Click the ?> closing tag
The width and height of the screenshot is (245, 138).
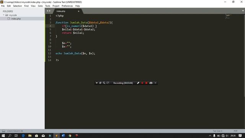[x=57, y=60]
